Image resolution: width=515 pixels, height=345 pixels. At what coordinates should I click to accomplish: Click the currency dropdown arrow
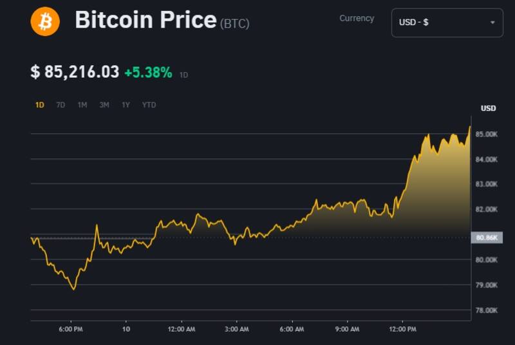click(x=492, y=23)
